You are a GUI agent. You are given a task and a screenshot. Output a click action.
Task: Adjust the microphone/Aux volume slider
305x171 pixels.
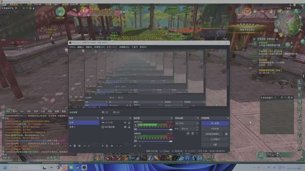pyautogui.click(x=155, y=130)
